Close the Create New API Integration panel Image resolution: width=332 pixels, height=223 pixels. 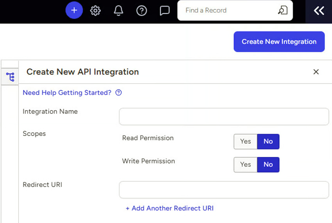click(x=316, y=72)
